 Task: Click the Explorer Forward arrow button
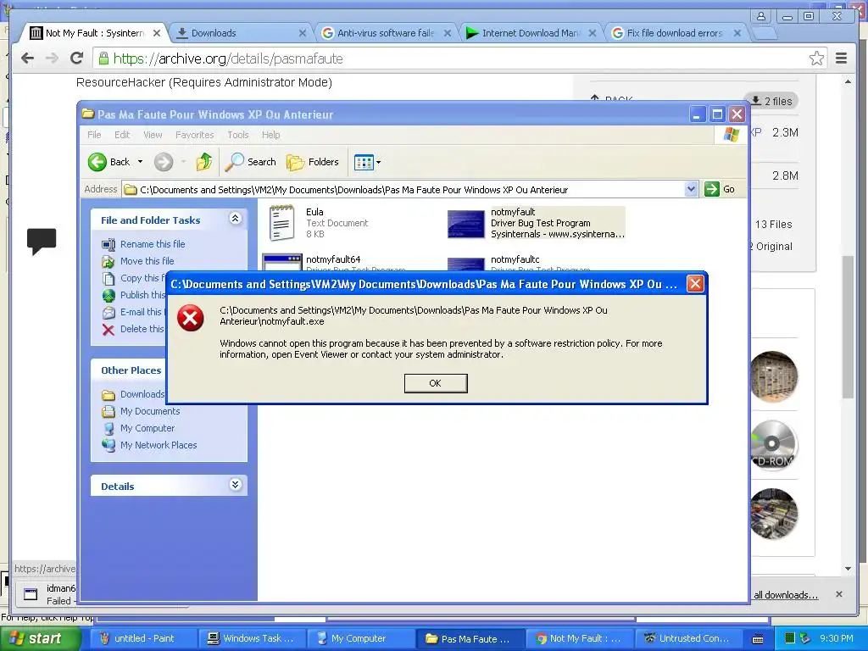[164, 162]
